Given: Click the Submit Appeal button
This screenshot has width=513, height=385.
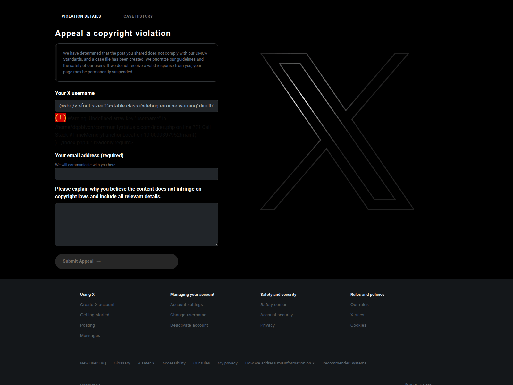Looking at the screenshot, I should pyautogui.click(x=117, y=261).
